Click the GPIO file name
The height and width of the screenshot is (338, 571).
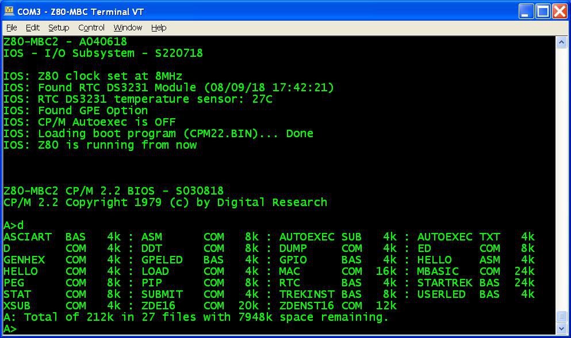coord(293,260)
